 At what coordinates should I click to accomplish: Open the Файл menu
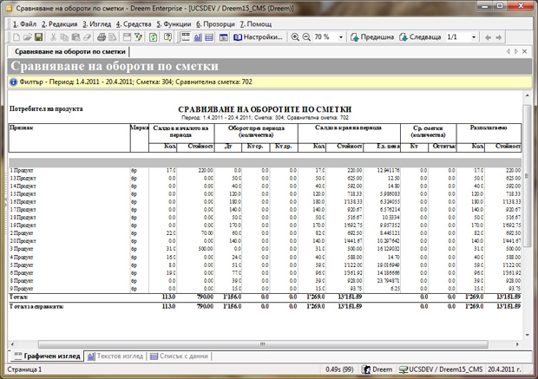pos(24,24)
